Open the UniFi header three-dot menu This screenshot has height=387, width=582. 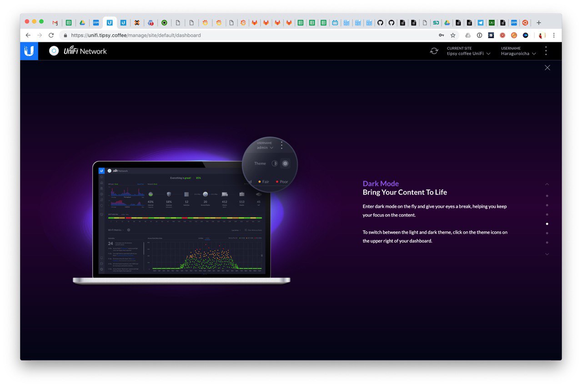coord(546,51)
